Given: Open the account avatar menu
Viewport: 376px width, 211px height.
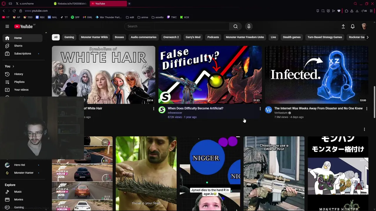Looking at the screenshot, I should click(x=364, y=26).
